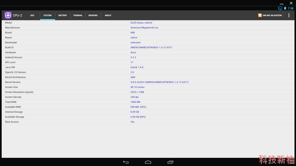This screenshot has height=166, width=296.
Task: Tap the Android recent apps icon
Action: point(170,162)
